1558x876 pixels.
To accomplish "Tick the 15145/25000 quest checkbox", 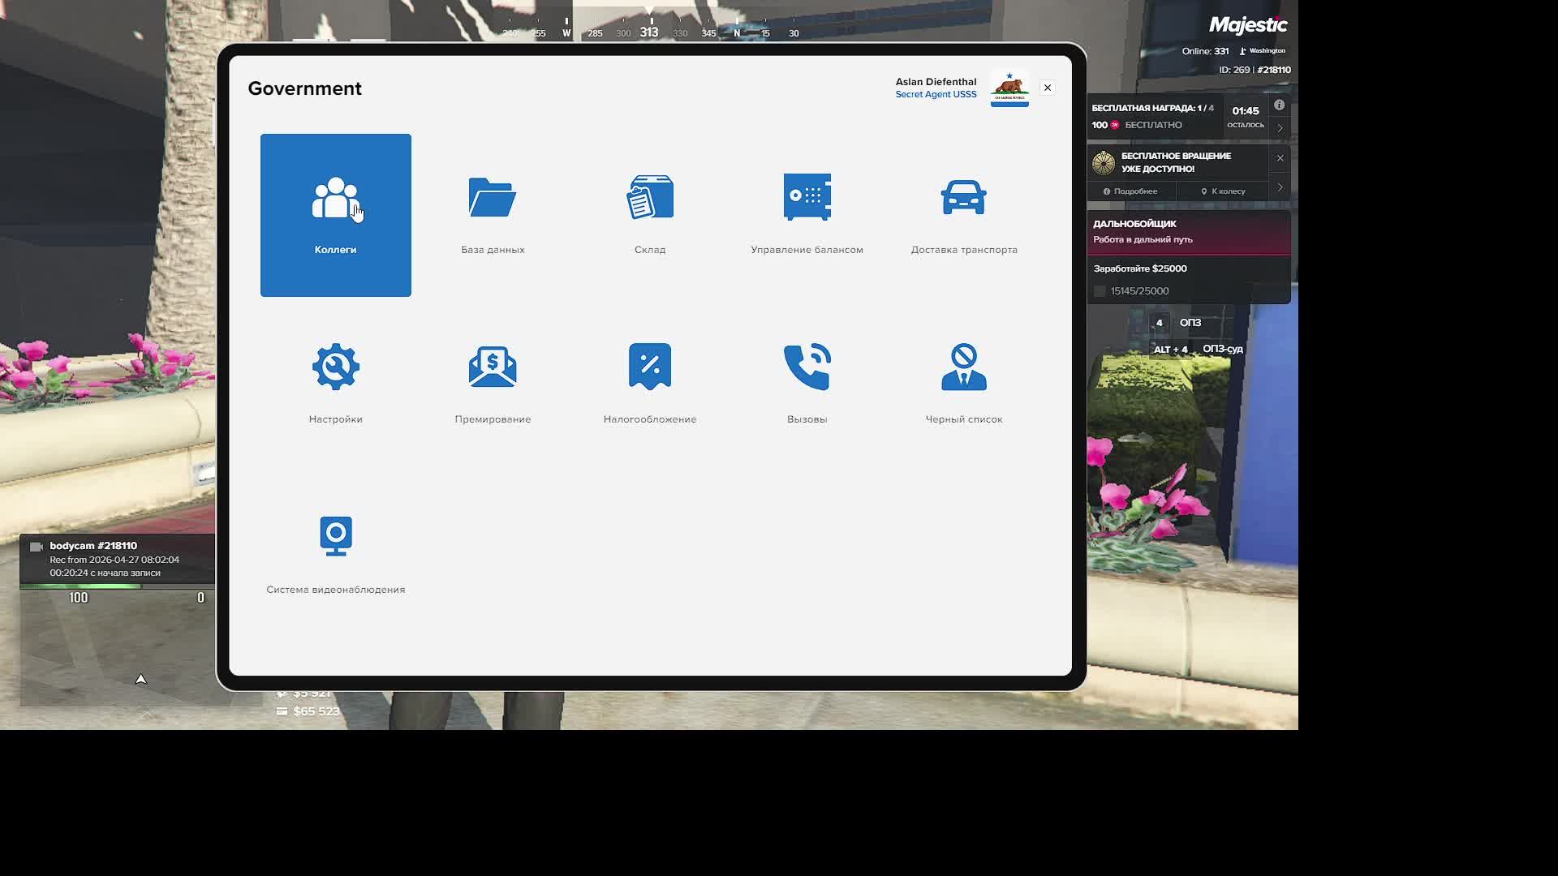I will [x=1100, y=291].
